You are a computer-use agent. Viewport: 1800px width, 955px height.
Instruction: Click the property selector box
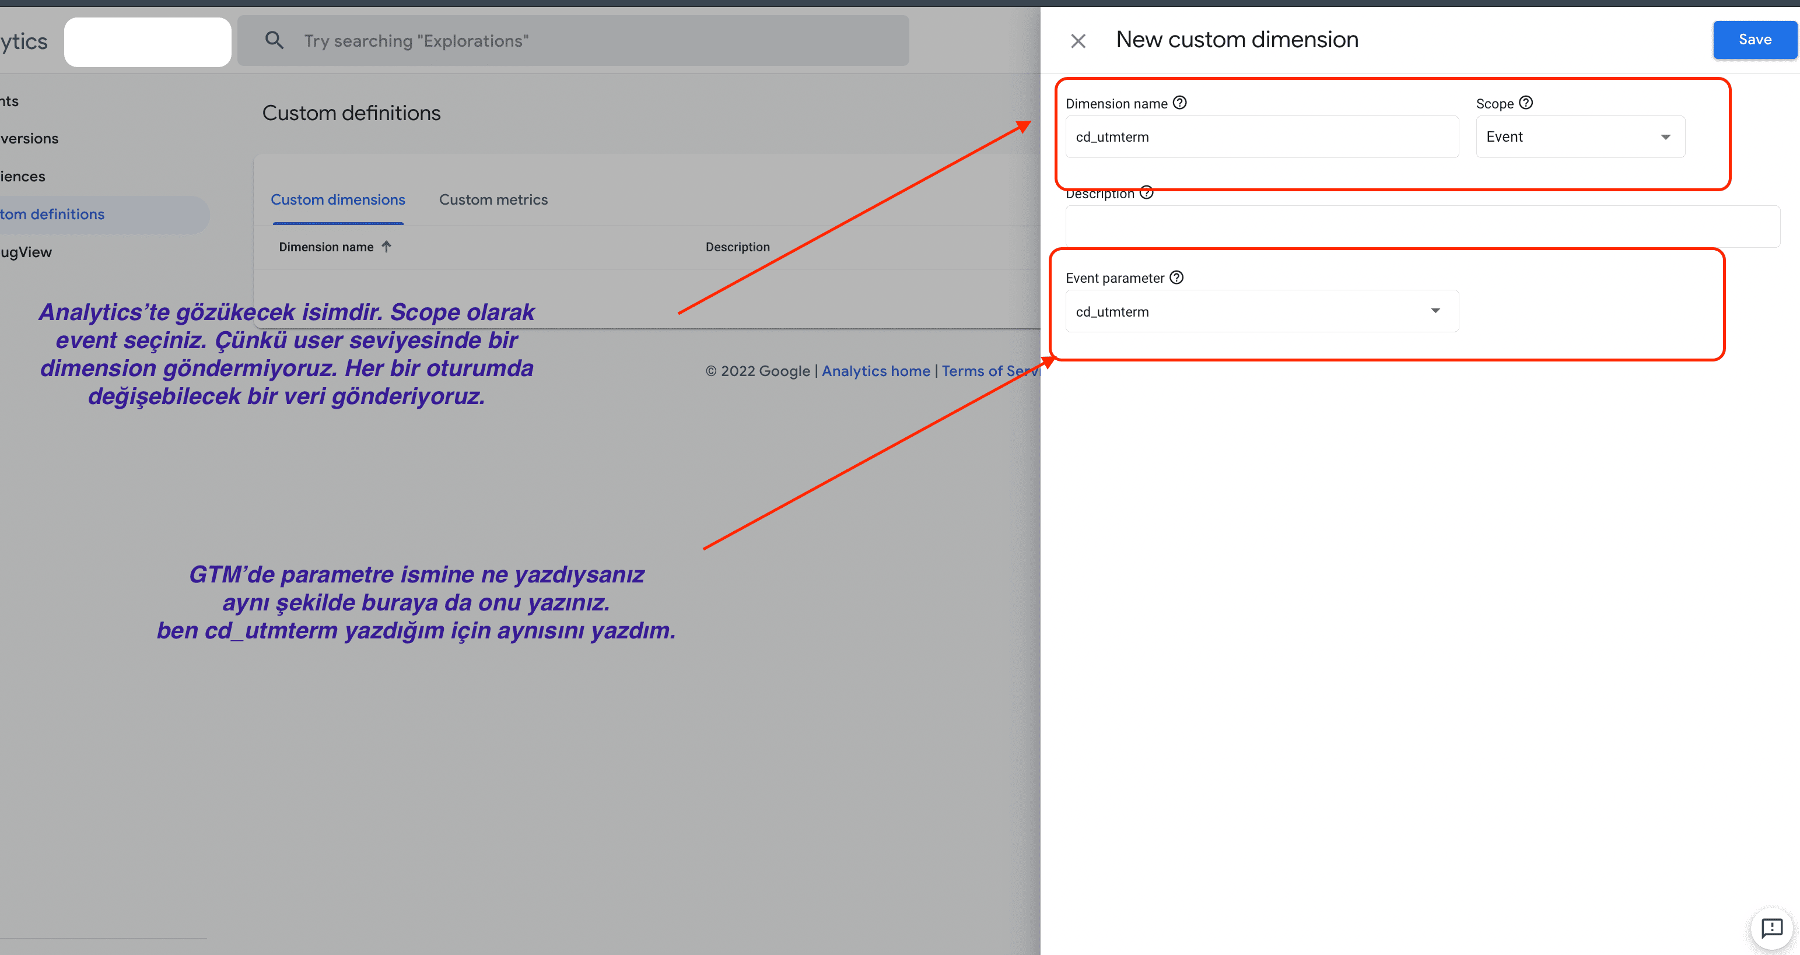coord(148,42)
